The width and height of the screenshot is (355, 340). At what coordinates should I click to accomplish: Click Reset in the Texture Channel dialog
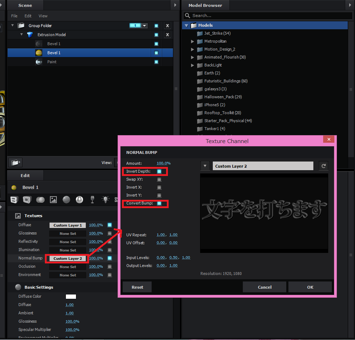137,287
